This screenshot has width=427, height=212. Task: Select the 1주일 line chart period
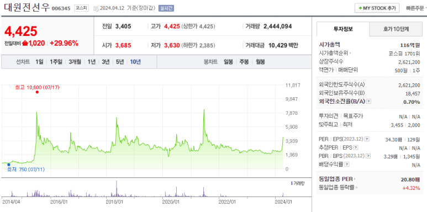56,62
